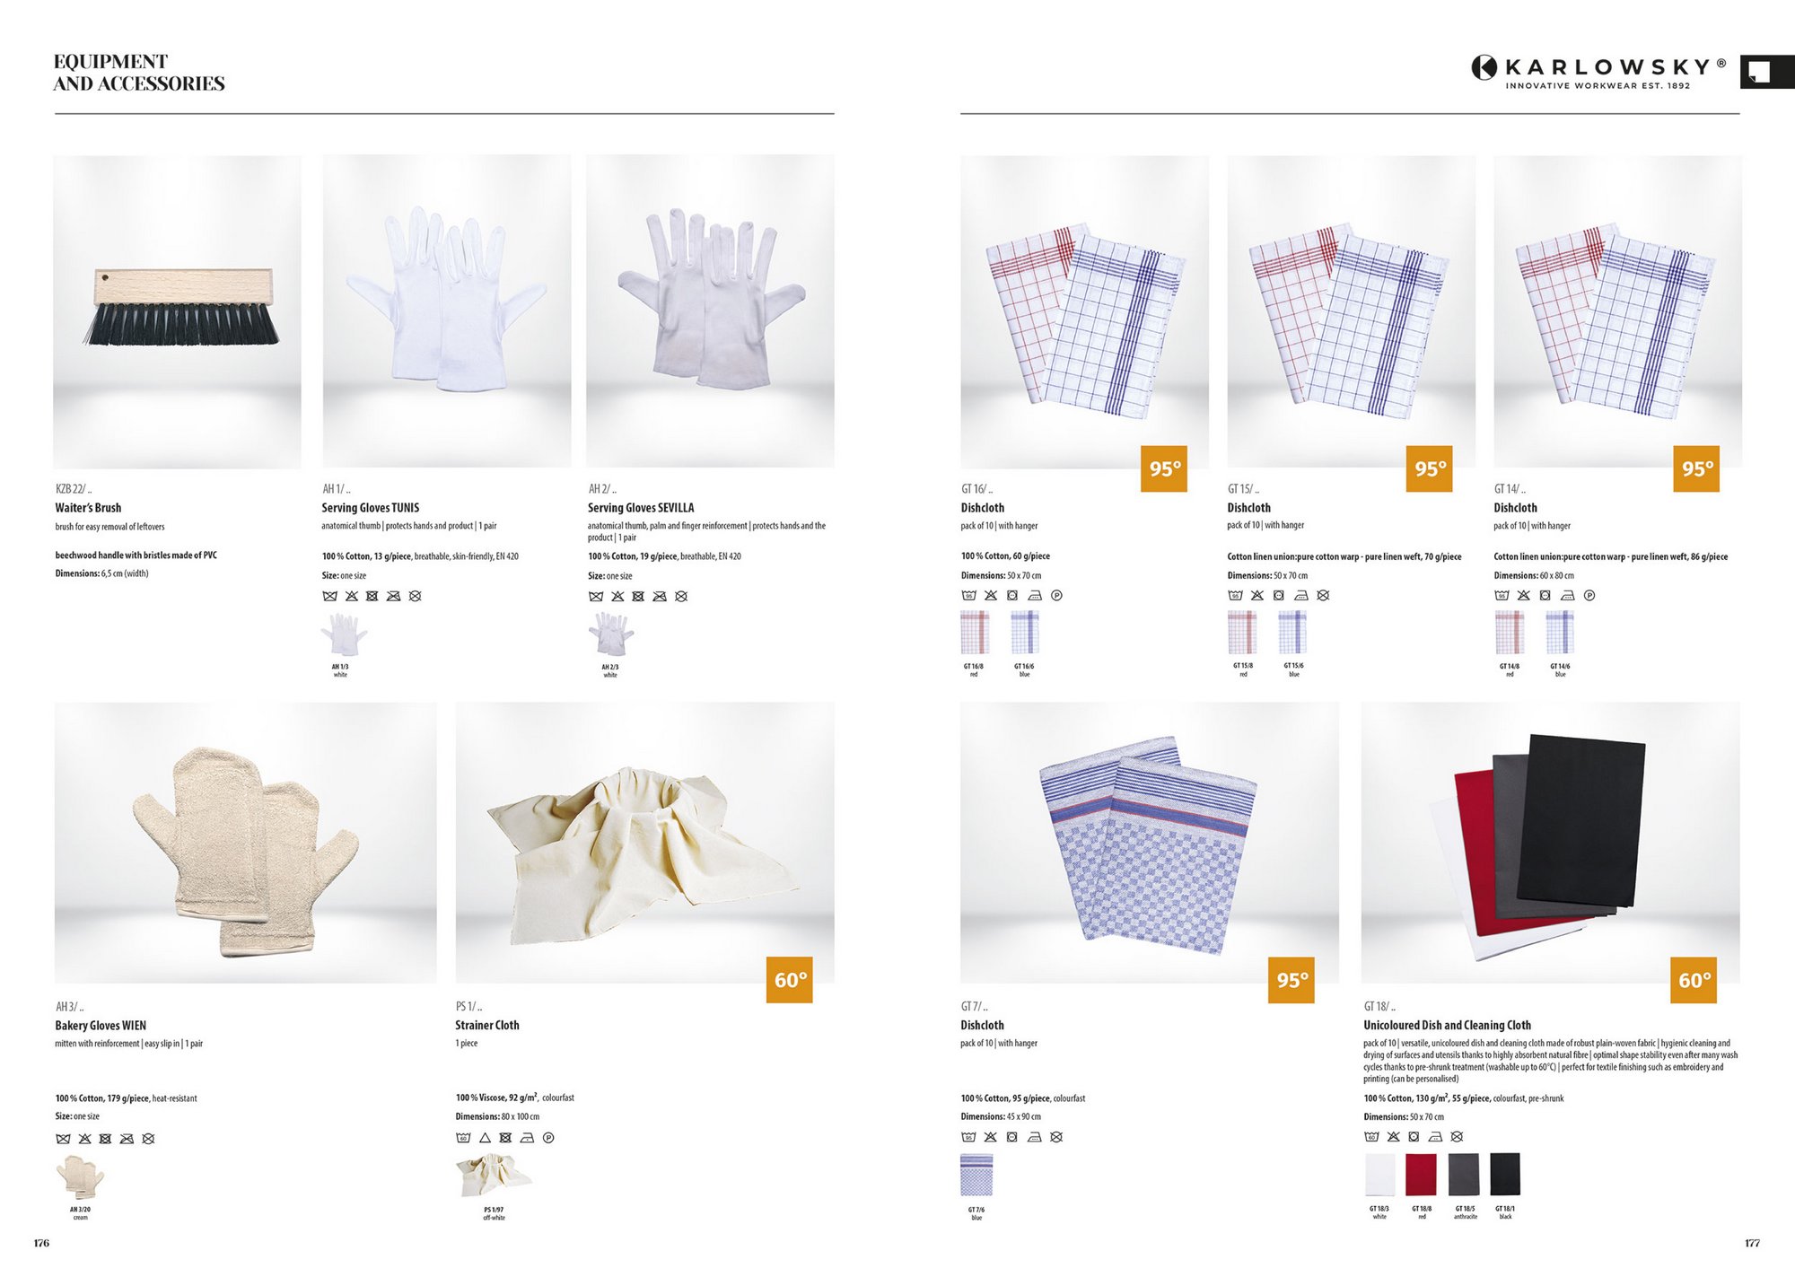Click the Equipment and Accessories heading
The image size is (1795, 1277).
tap(139, 73)
